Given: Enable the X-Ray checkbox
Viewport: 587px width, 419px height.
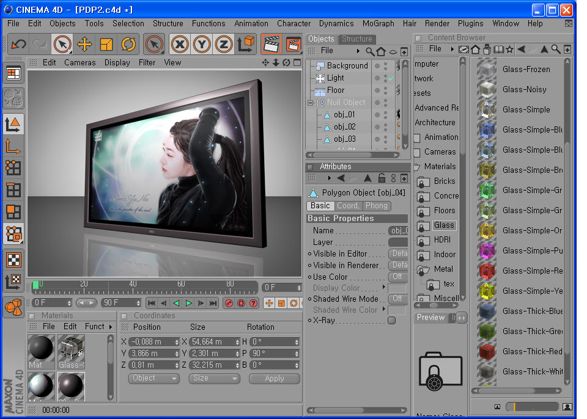Looking at the screenshot, I should point(391,321).
